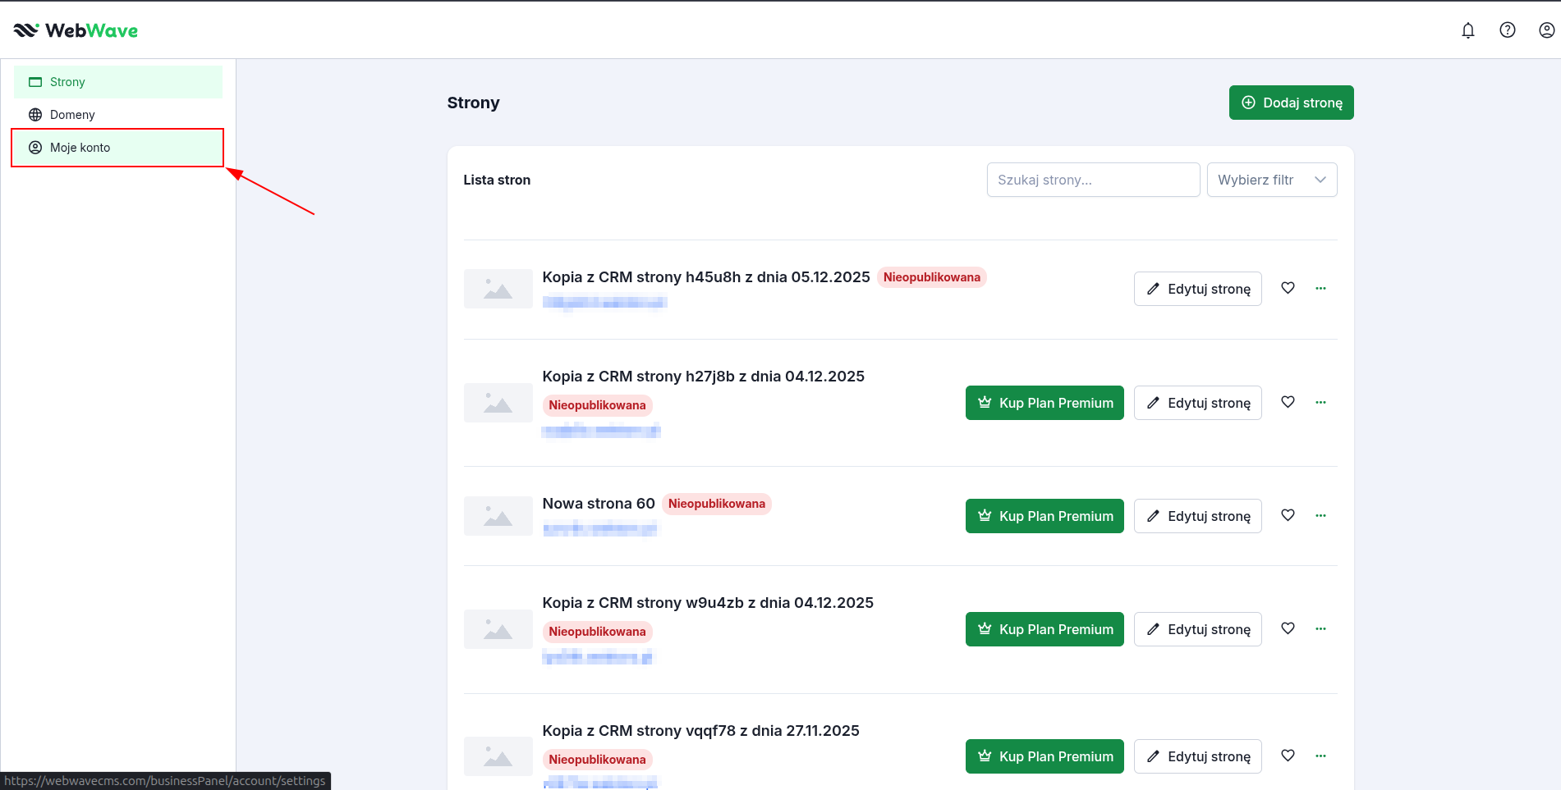Screen dimensions: 1561x790
Task: Open Moje konto in sidebar
Action: pyautogui.click(x=80, y=148)
